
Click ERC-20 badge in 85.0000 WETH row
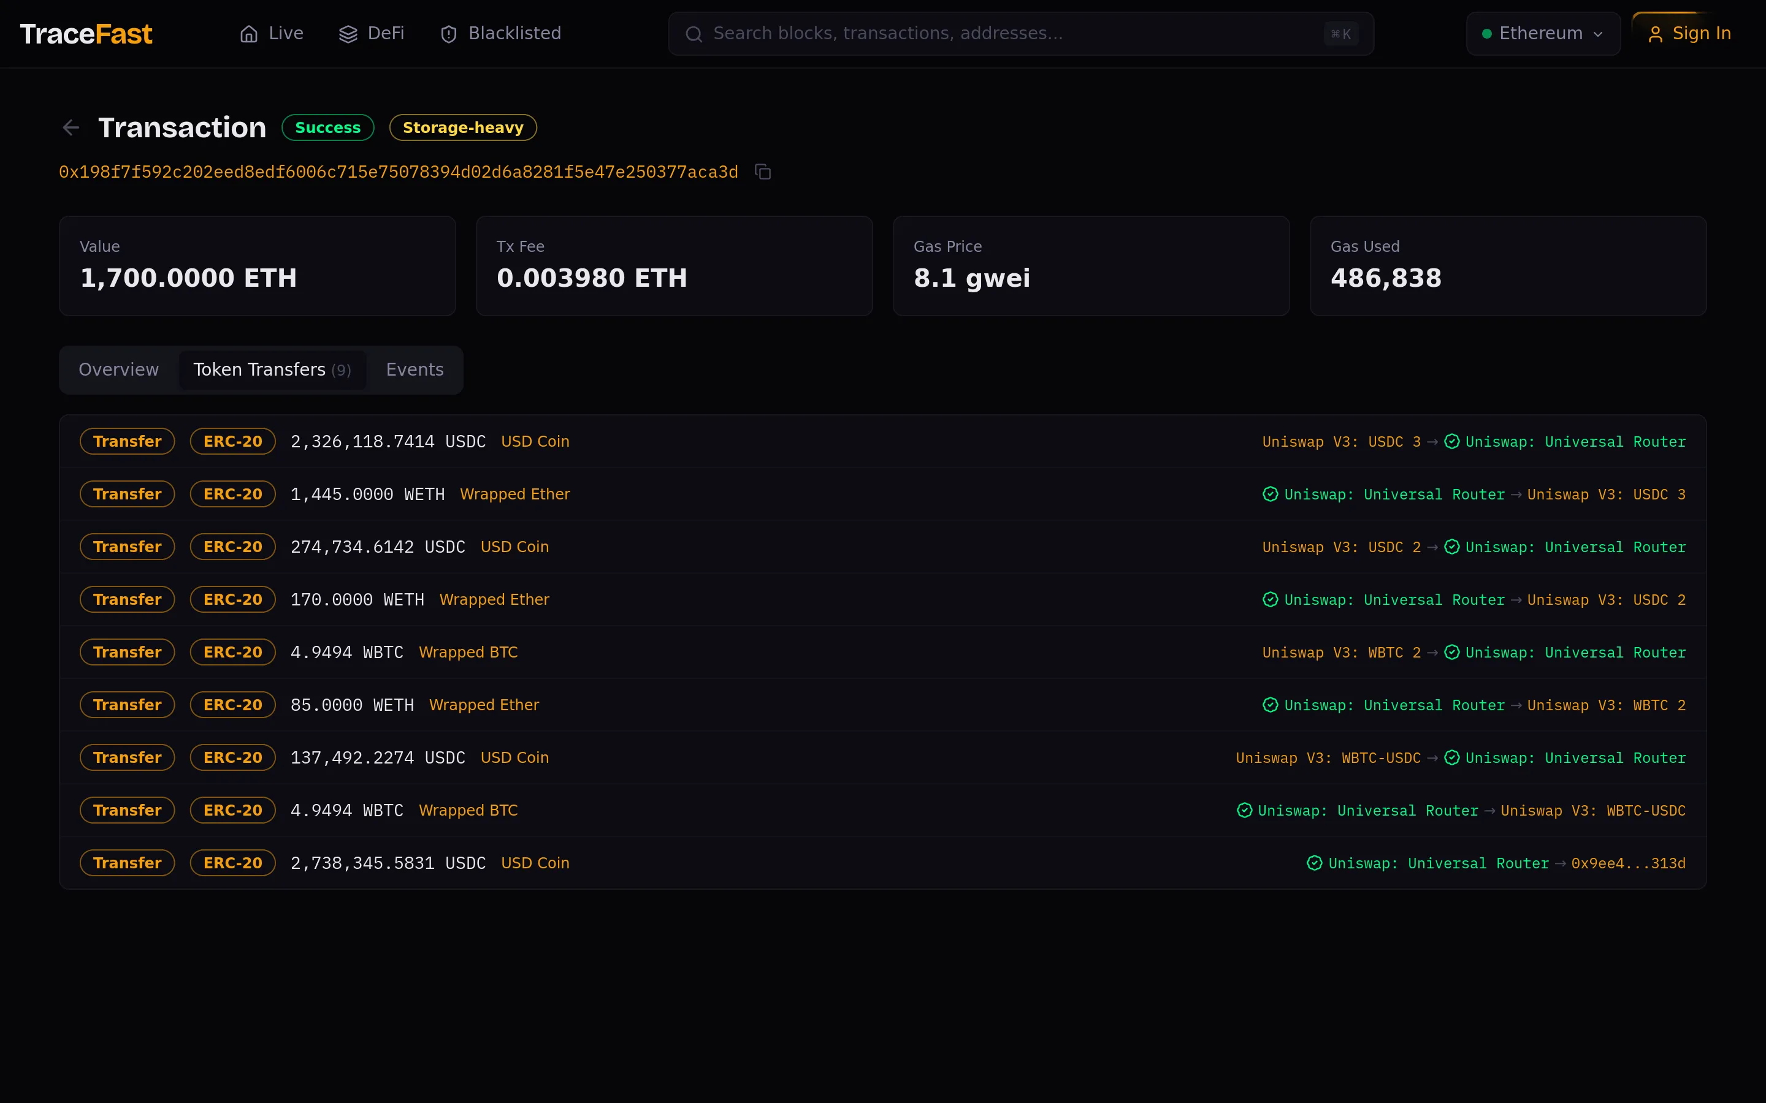coord(233,705)
